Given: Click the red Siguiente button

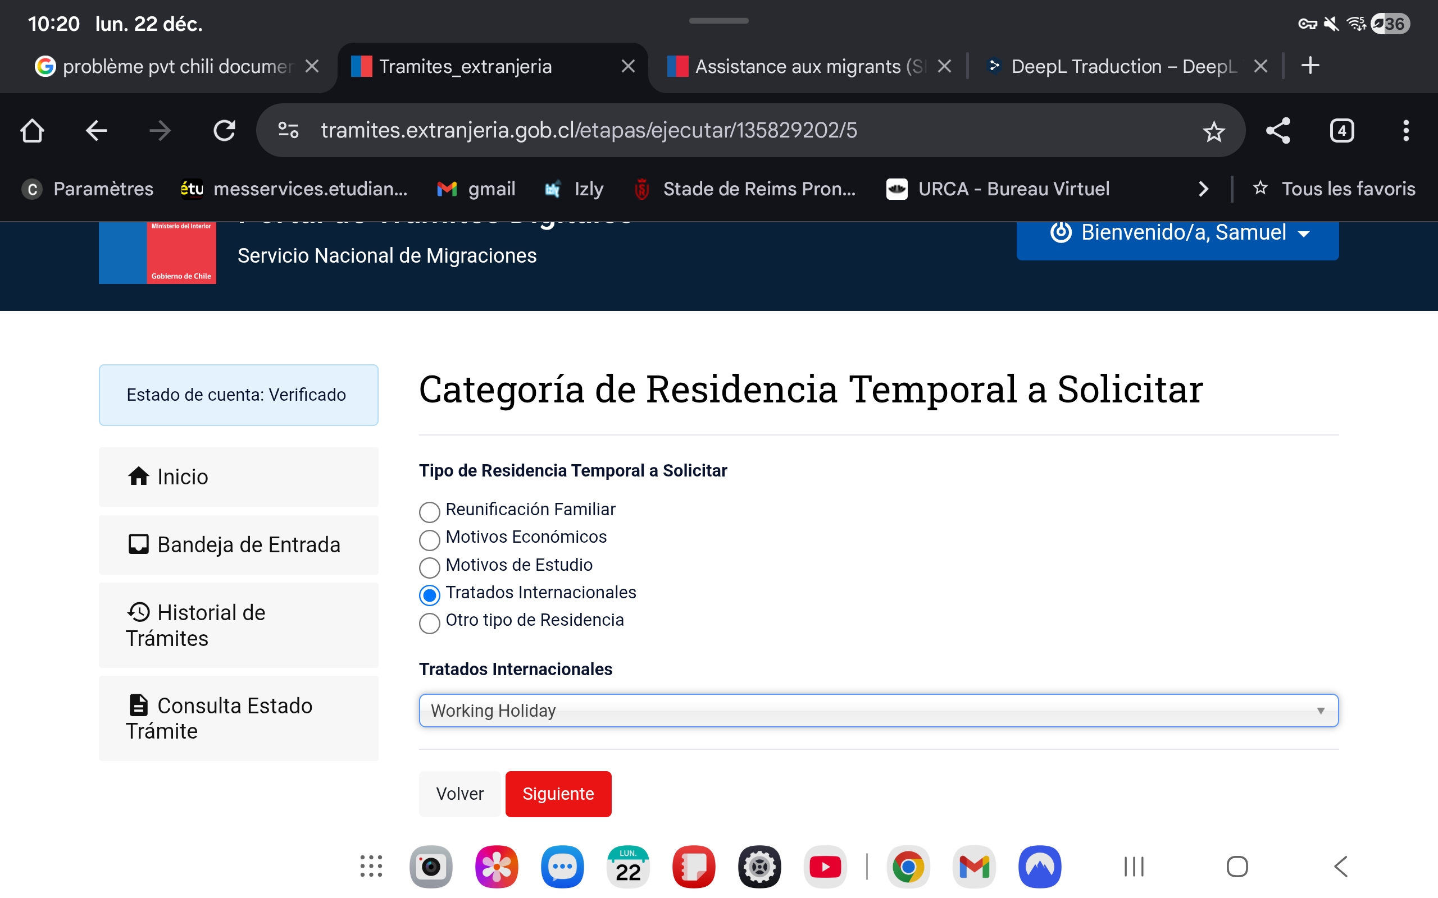Looking at the screenshot, I should [x=557, y=794].
